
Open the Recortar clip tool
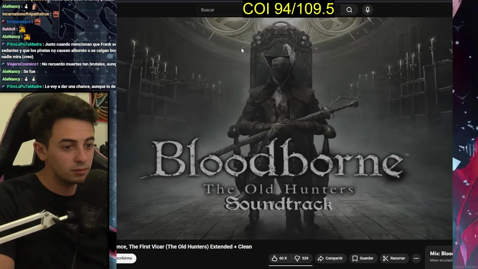tap(394, 258)
